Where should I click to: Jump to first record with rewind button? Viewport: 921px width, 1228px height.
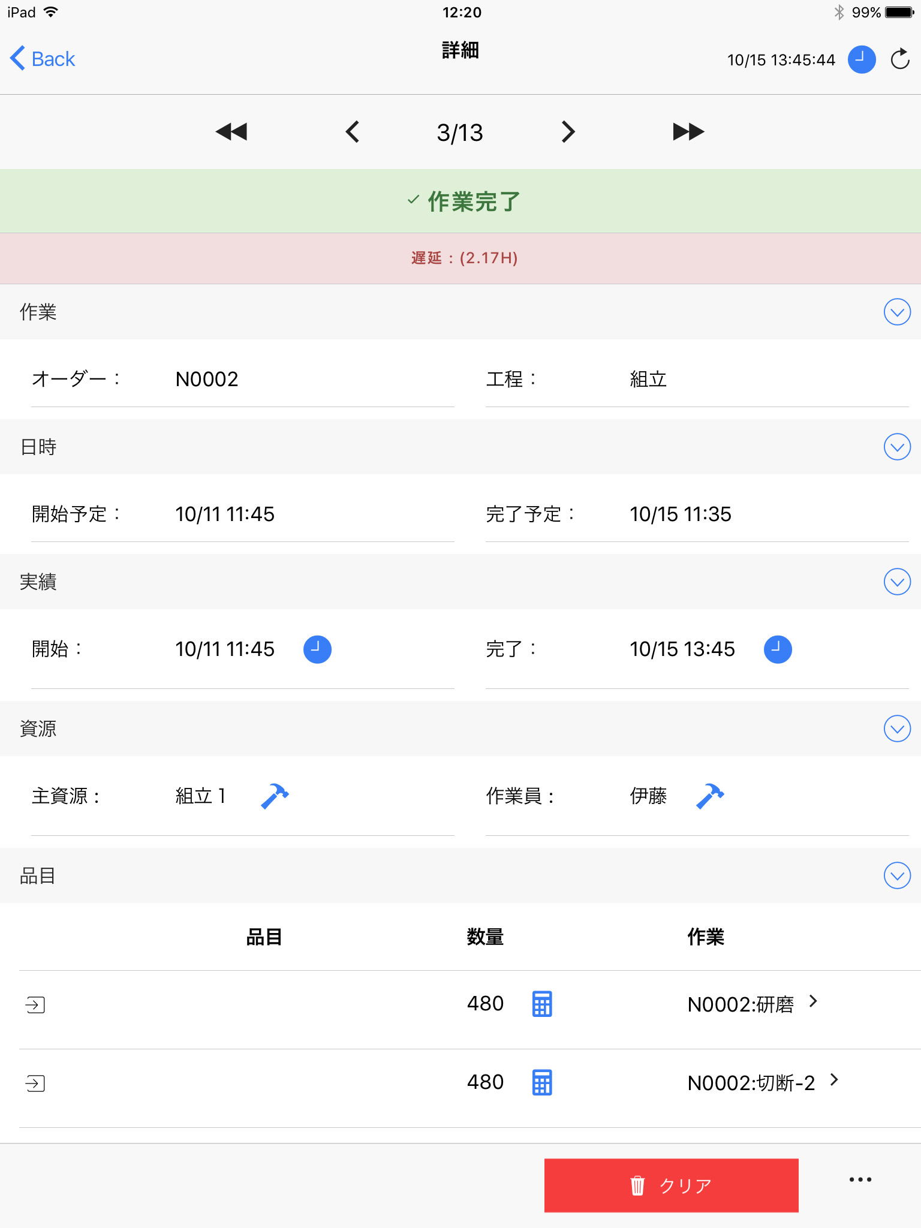[x=231, y=132]
